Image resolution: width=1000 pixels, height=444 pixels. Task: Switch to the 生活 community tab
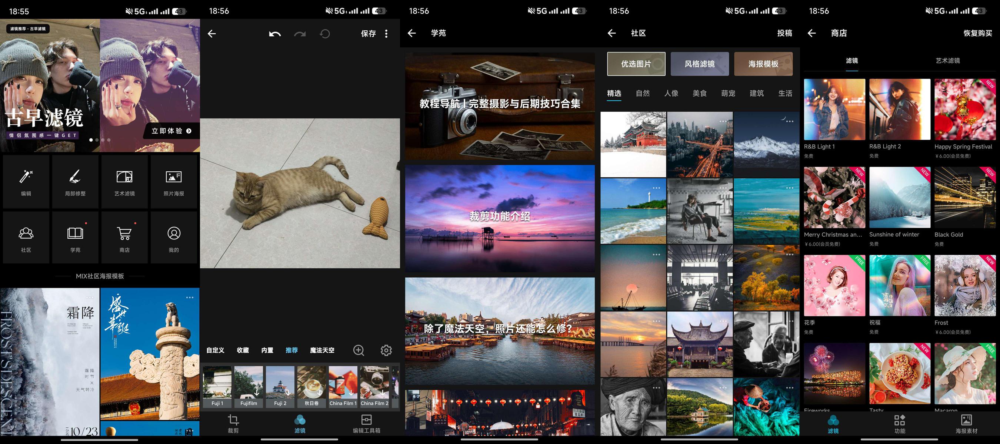point(785,93)
